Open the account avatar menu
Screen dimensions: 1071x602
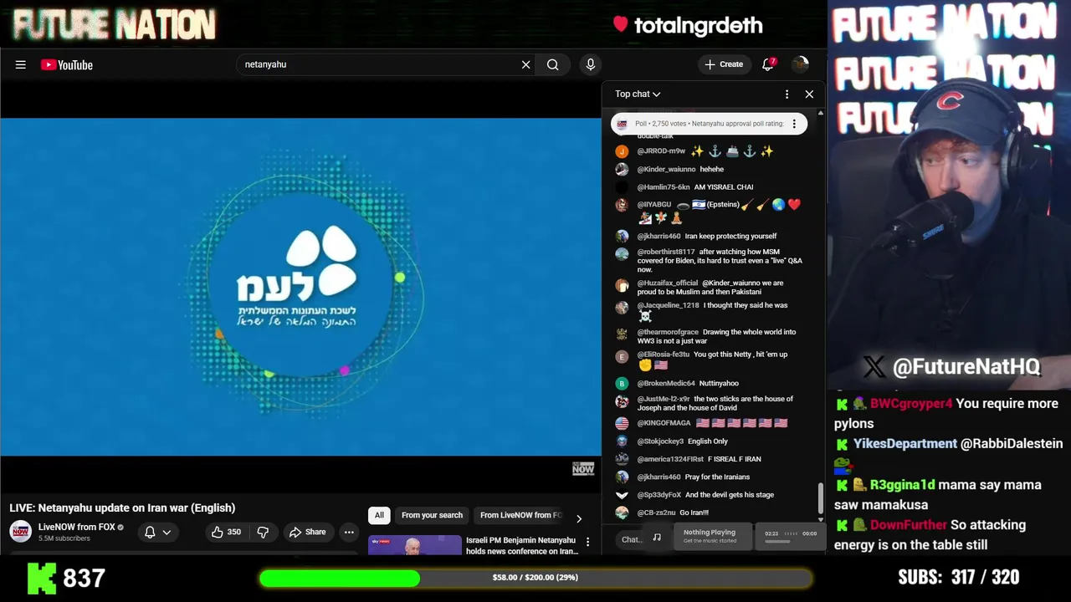(800, 64)
